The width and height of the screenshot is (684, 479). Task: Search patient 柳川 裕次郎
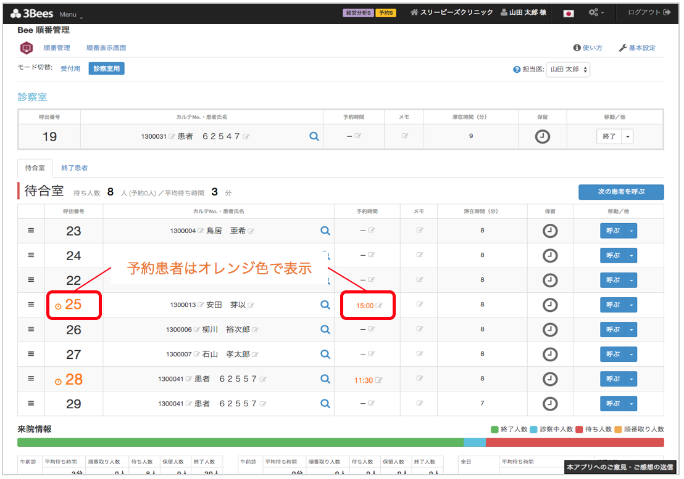[325, 330]
